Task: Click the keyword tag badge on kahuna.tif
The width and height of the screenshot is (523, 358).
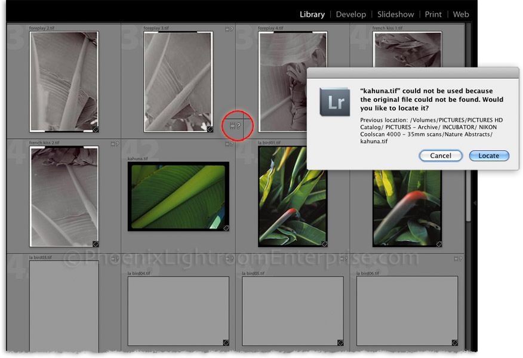Action: (x=227, y=227)
